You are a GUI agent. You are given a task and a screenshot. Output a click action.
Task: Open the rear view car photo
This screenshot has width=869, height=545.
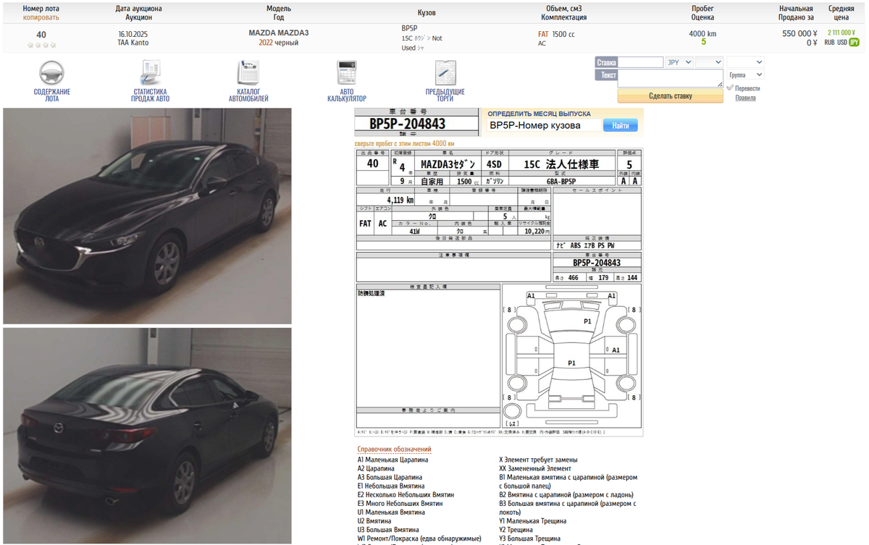click(x=147, y=436)
